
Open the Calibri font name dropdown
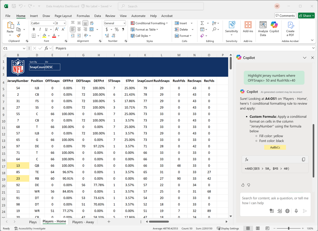(53, 23)
